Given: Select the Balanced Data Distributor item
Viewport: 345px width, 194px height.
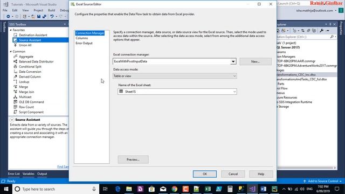Looking at the screenshot, I should click(36, 61).
